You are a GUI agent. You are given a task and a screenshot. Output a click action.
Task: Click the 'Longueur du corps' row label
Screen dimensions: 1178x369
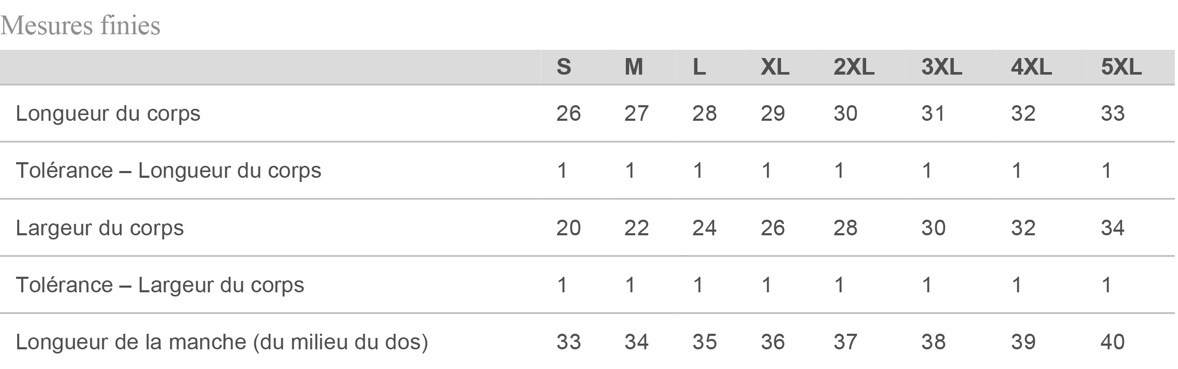pos(108,113)
